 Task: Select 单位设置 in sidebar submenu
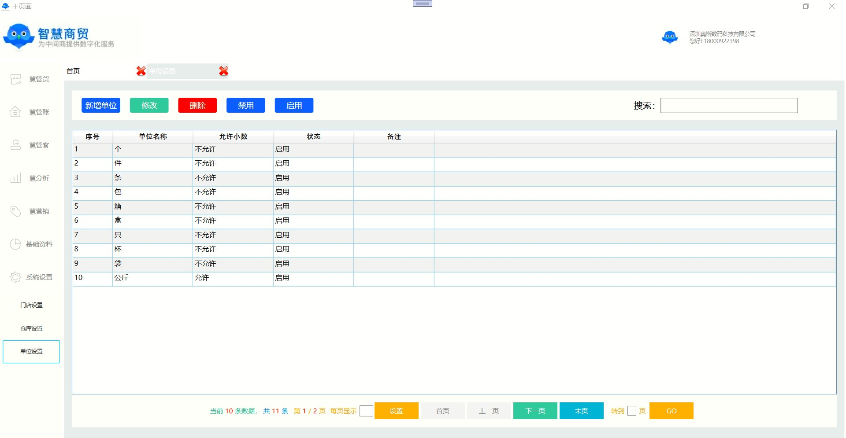point(31,352)
